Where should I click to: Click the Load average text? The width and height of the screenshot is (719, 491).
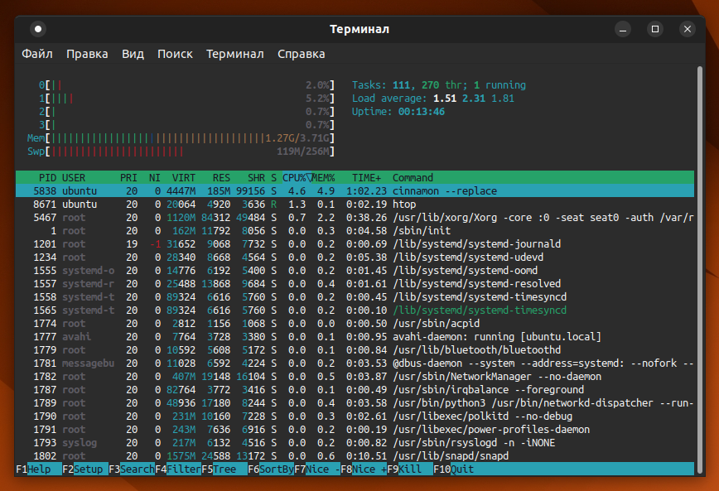coord(433,98)
